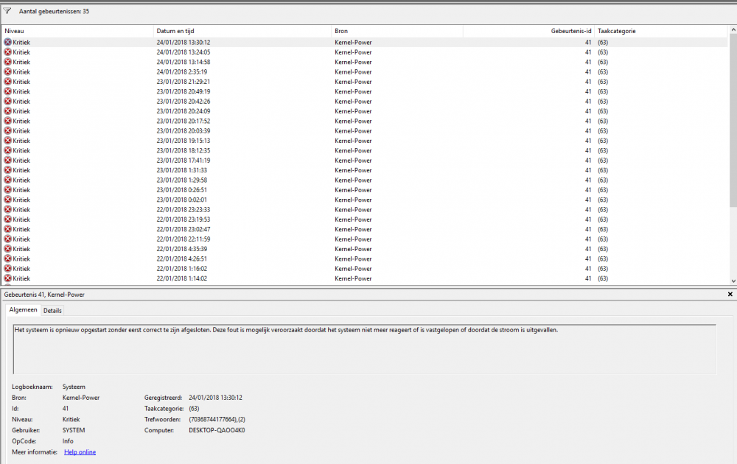The width and height of the screenshot is (737, 464).
Task: Click the filter funnel icon above the event list
Action: click(8, 11)
